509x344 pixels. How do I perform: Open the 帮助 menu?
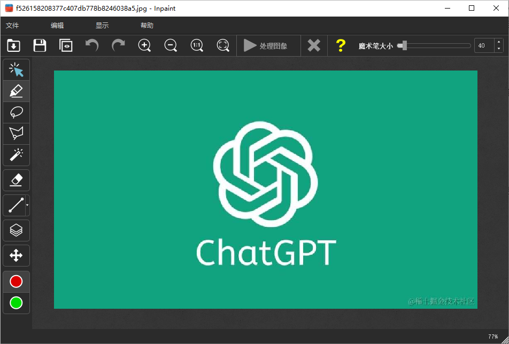[x=147, y=26]
